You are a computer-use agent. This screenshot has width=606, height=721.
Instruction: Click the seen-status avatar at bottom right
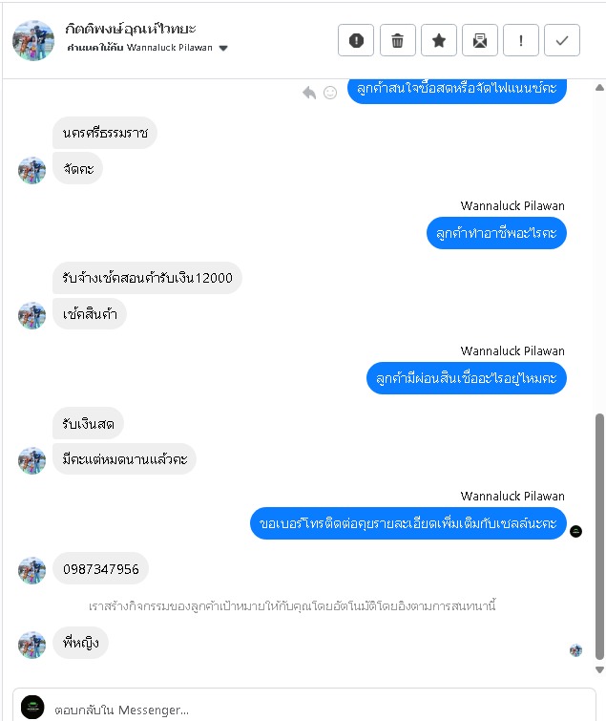tap(575, 650)
